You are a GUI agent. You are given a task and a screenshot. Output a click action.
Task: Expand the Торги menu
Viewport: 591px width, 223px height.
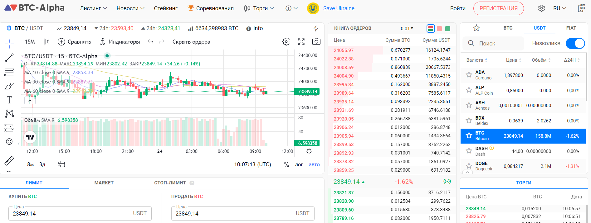tap(259, 8)
